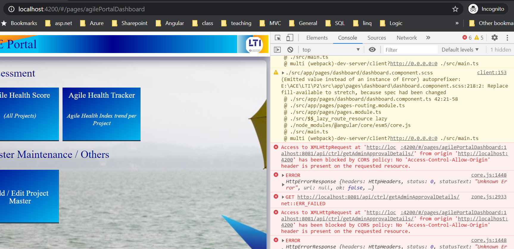The width and height of the screenshot is (514, 249).
Task: Expand the first ERROR entry triangle
Action: (283, 175)
